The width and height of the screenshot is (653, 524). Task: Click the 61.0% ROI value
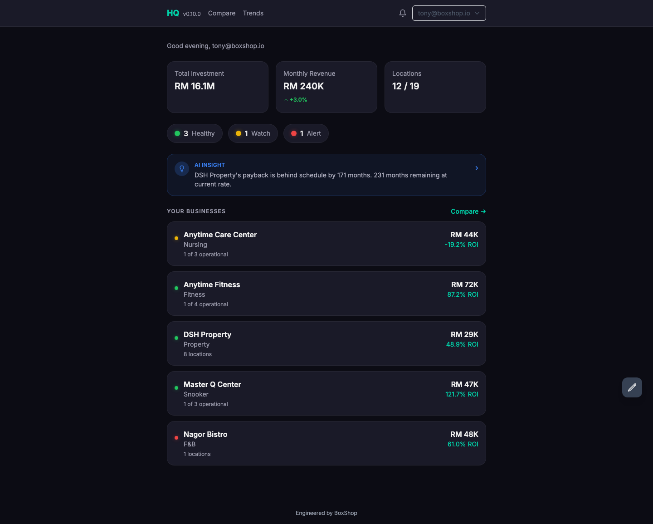pyautogui.click(x=463, y=444)
